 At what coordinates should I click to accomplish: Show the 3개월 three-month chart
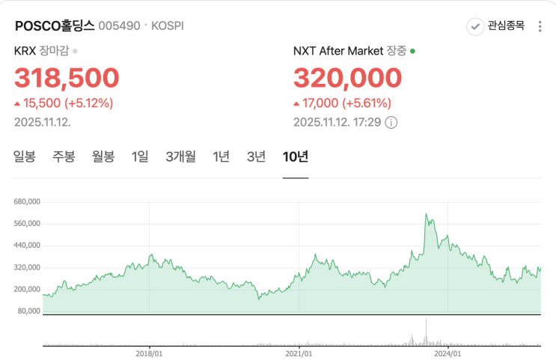coord(180,156)
